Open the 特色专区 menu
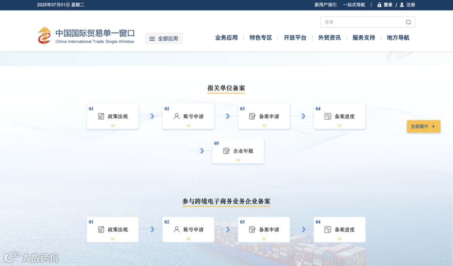The image size is (453, 266). pos(260,38)
